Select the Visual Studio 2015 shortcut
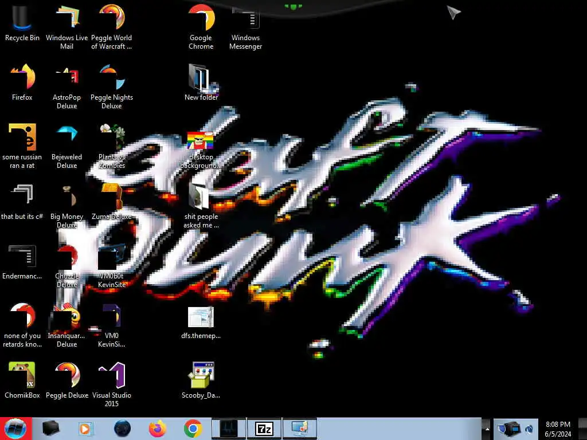The width and height of the screenshot is (587, 440). pyautogui.click(x=112, y=384)
